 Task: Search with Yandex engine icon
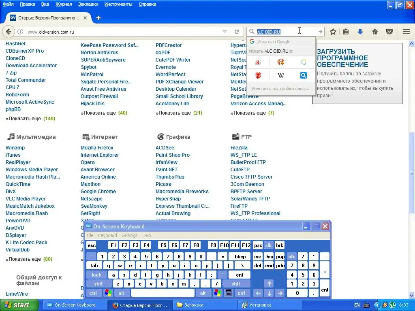click(x=258, y=62)
